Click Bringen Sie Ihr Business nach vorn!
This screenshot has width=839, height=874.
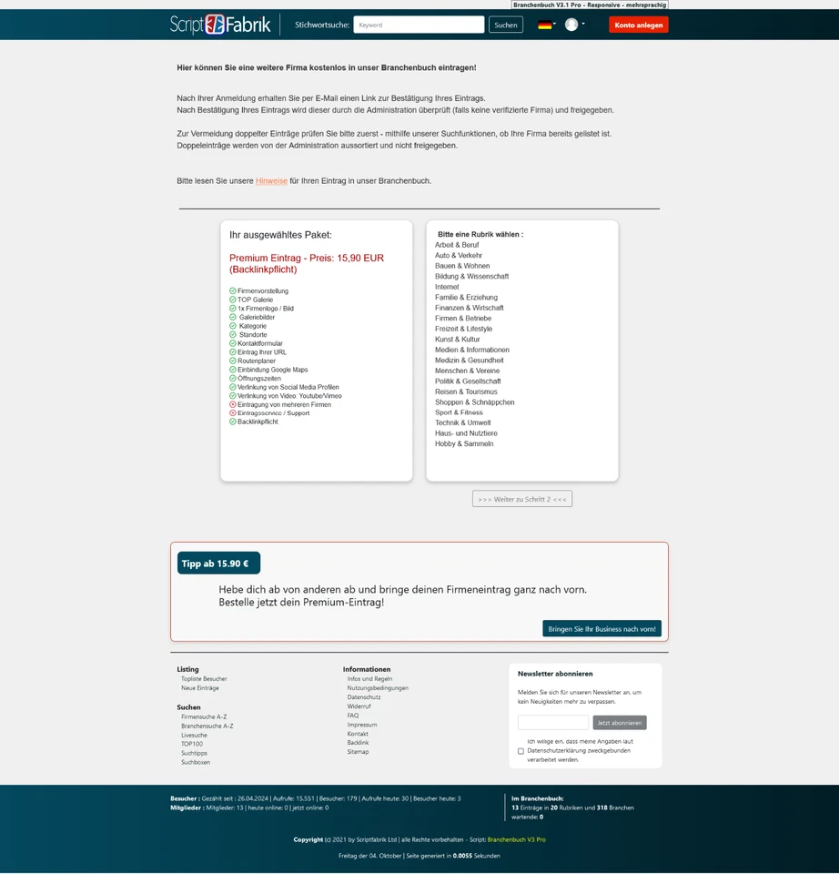tap(601, 628)
